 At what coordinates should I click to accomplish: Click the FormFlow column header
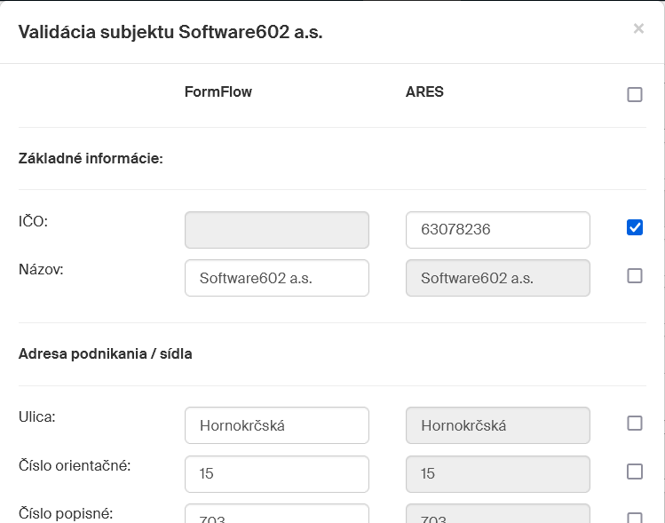(x=218, y=92)
